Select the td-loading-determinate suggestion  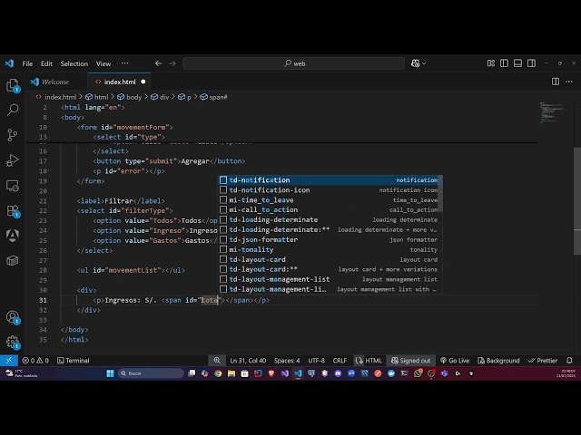tap(330, 219)
